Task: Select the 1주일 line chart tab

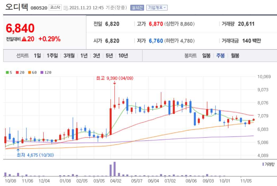Action: click(x=52, y=56)
